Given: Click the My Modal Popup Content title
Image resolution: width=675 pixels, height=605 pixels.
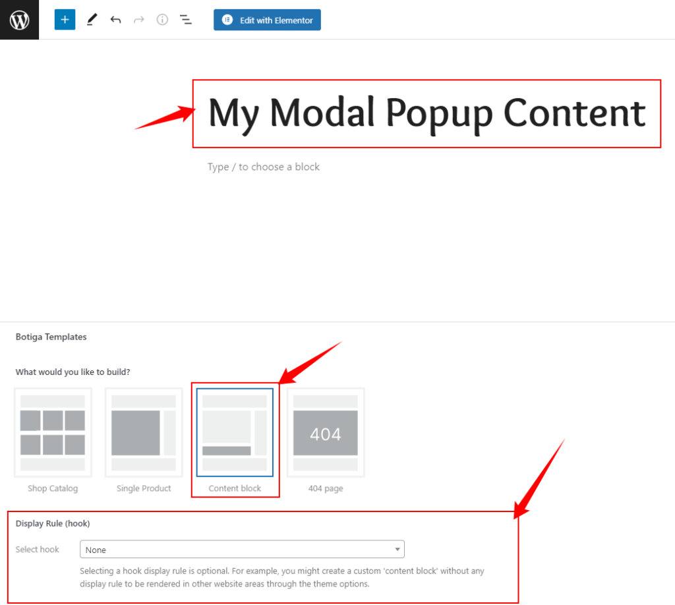Looking at the screenshot, I should pos(426,113).
